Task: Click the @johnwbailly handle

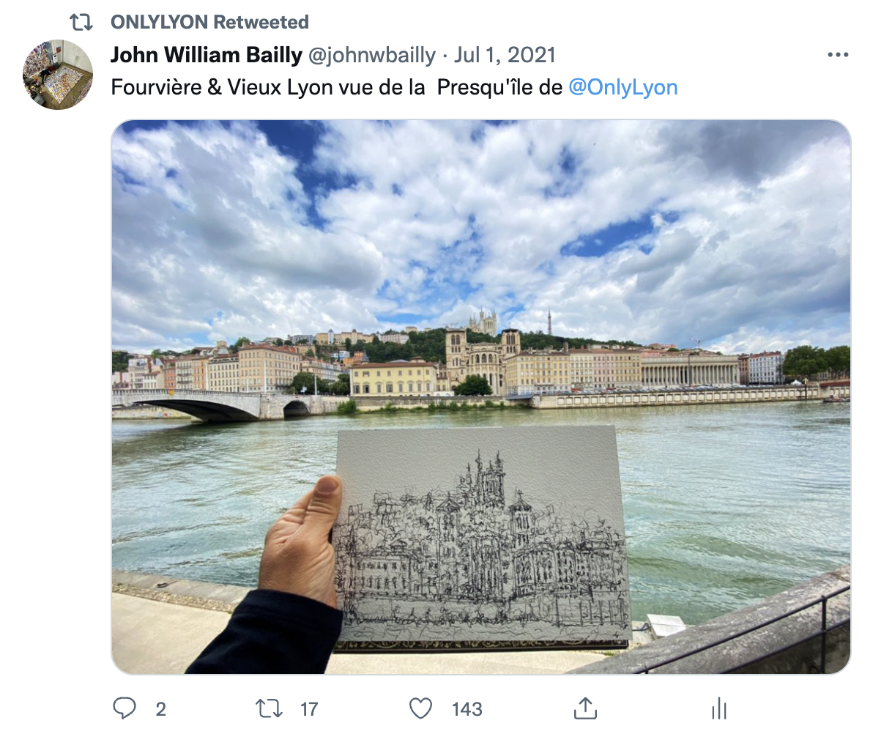Action: point(372,55)
